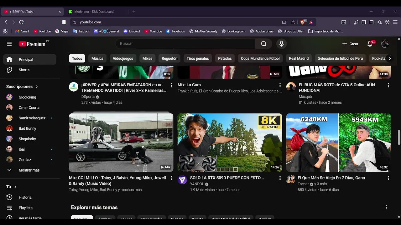The width and height of the screenshot is (401, 225).
Task: Open Importado de Micr... bookmarks folder
Action: (325, 31)
